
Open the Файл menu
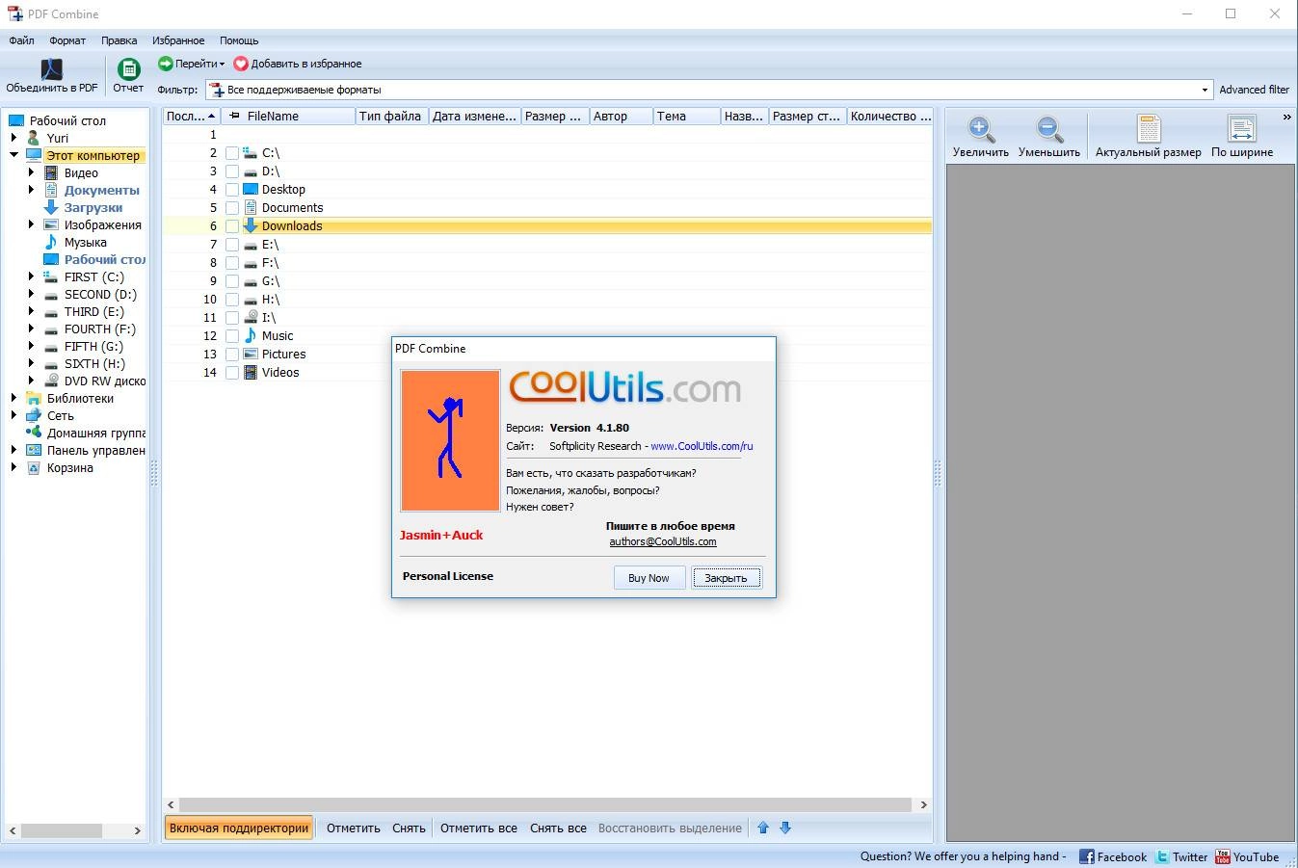click(21, 40)
